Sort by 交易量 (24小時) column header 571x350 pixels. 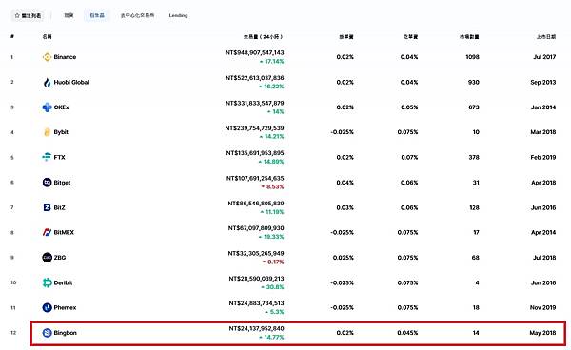coord(263,37)
